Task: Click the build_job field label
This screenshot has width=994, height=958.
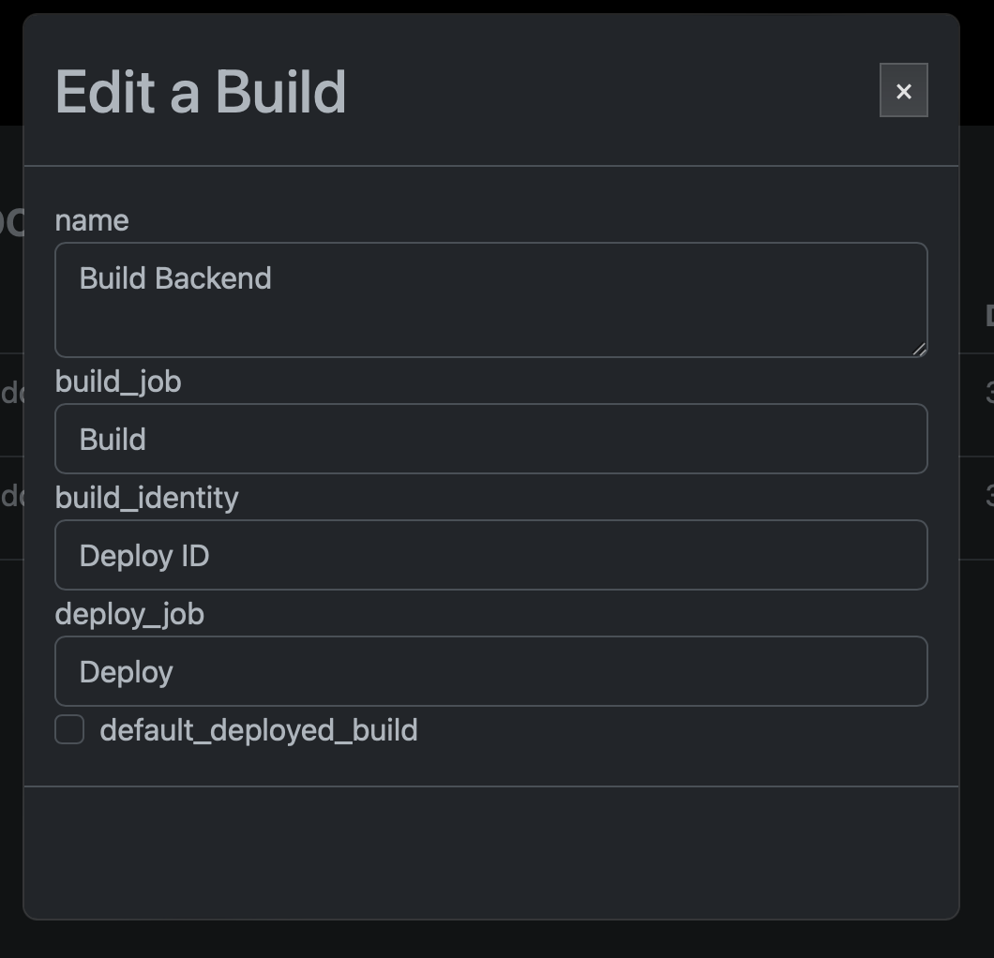Action: (x=118, y=382)
